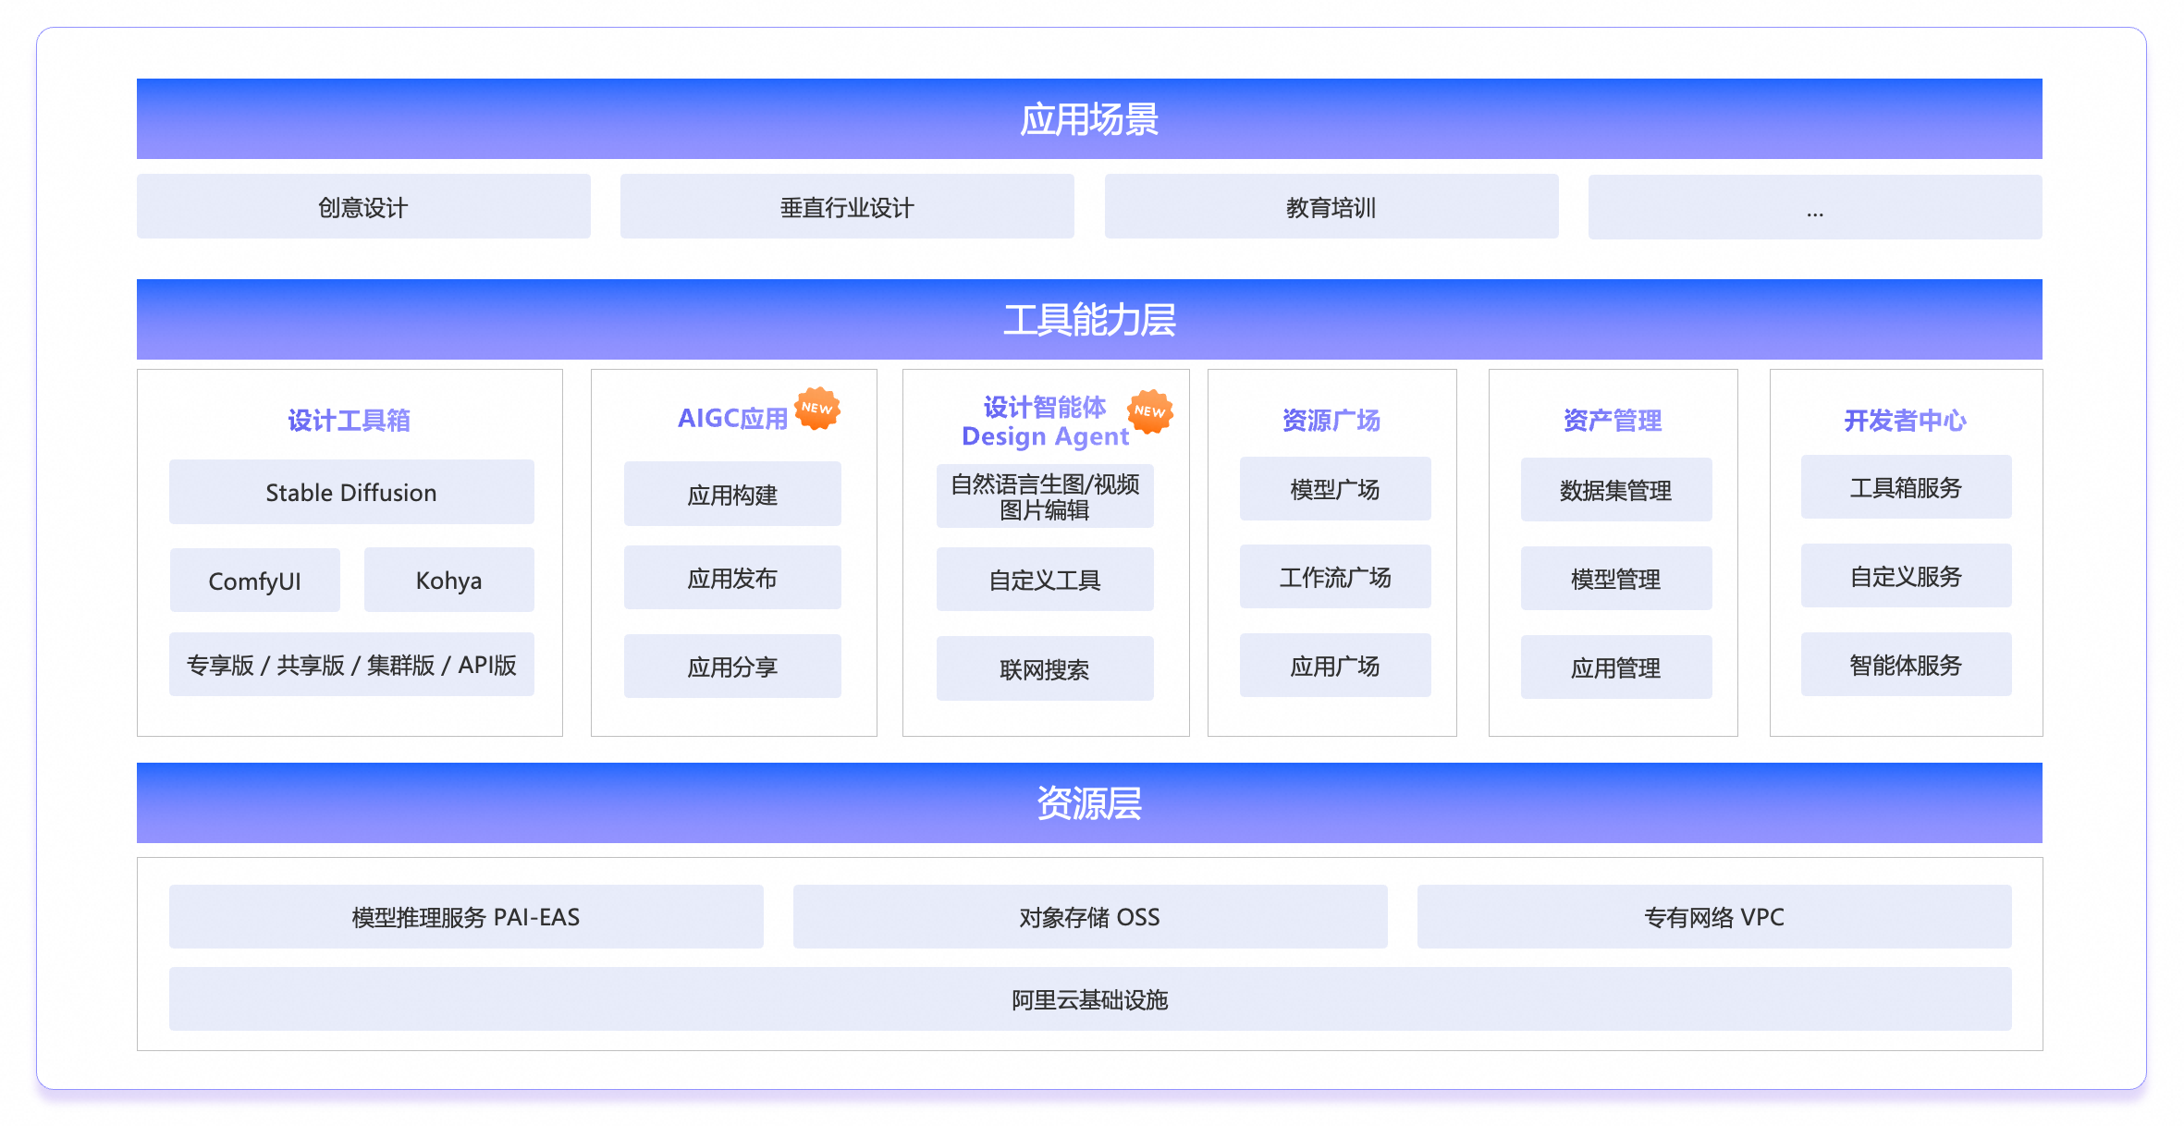The width and height of the screenshot is (2184, 1126).
Task: Open the 创意设计 scenario box
Action: tap(363, 207)
